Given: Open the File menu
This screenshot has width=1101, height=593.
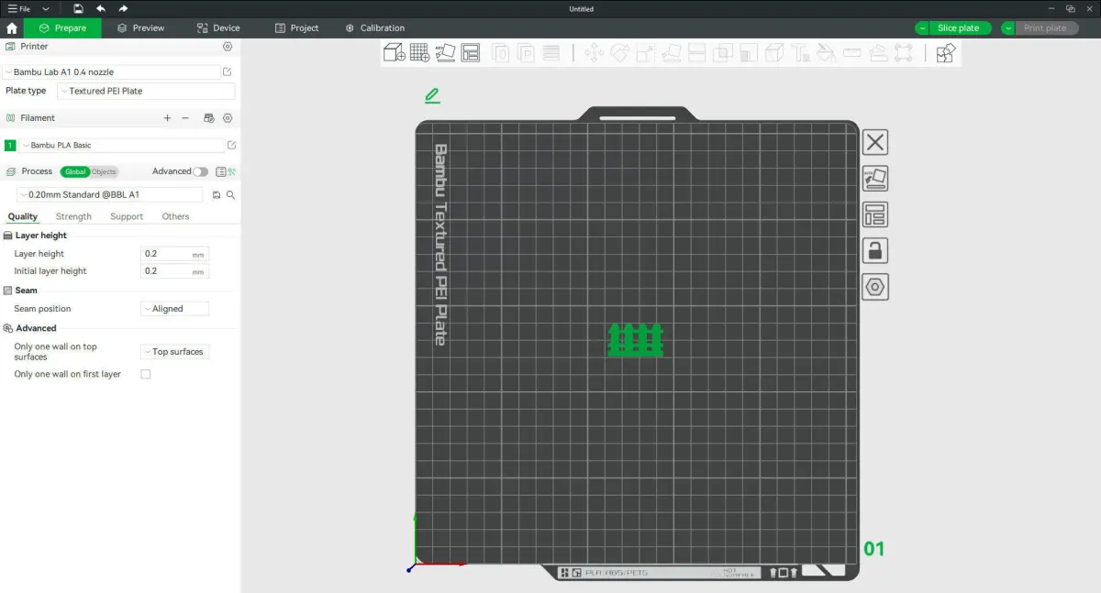Looking at the screenshot, I should click(x=18, y=8).
